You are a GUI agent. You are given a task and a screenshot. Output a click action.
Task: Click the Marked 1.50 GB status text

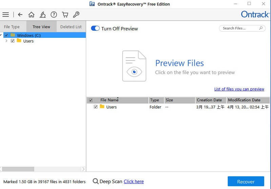point(44,182)
